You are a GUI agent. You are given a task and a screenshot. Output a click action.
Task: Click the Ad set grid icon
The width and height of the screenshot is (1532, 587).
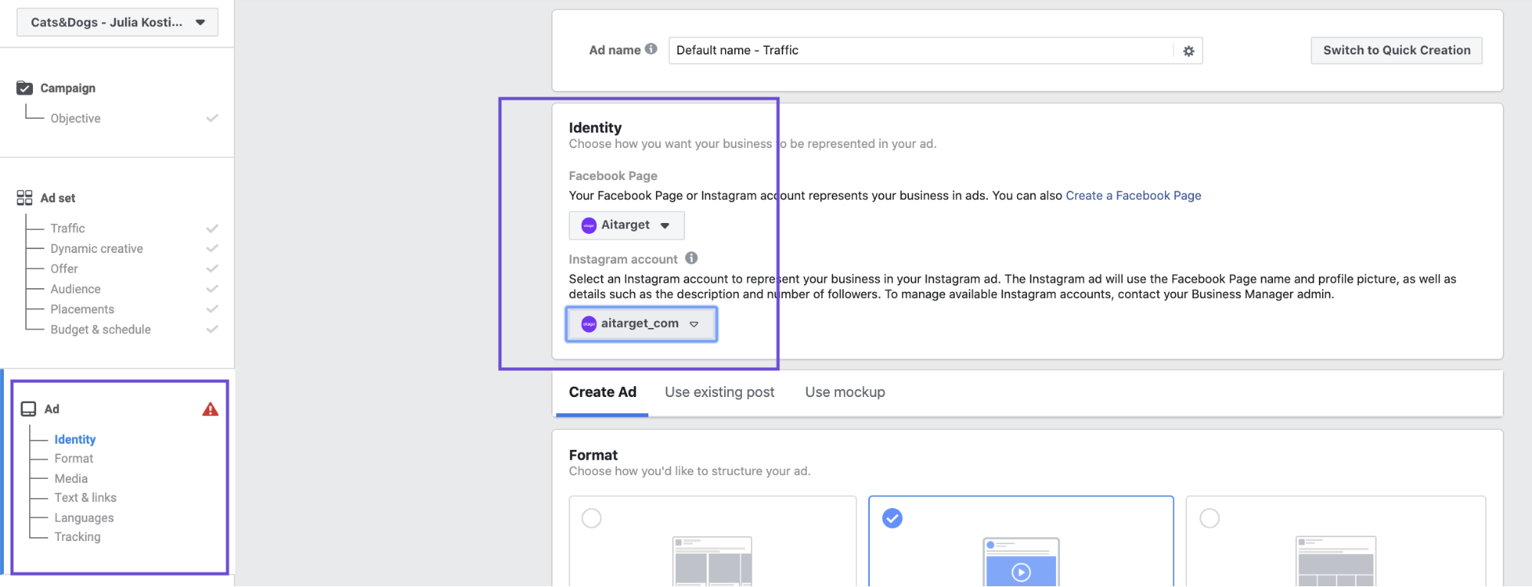point(25,198)
